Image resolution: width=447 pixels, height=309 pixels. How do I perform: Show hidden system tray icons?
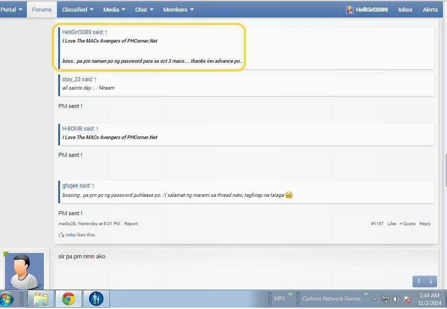pos(375,299)
